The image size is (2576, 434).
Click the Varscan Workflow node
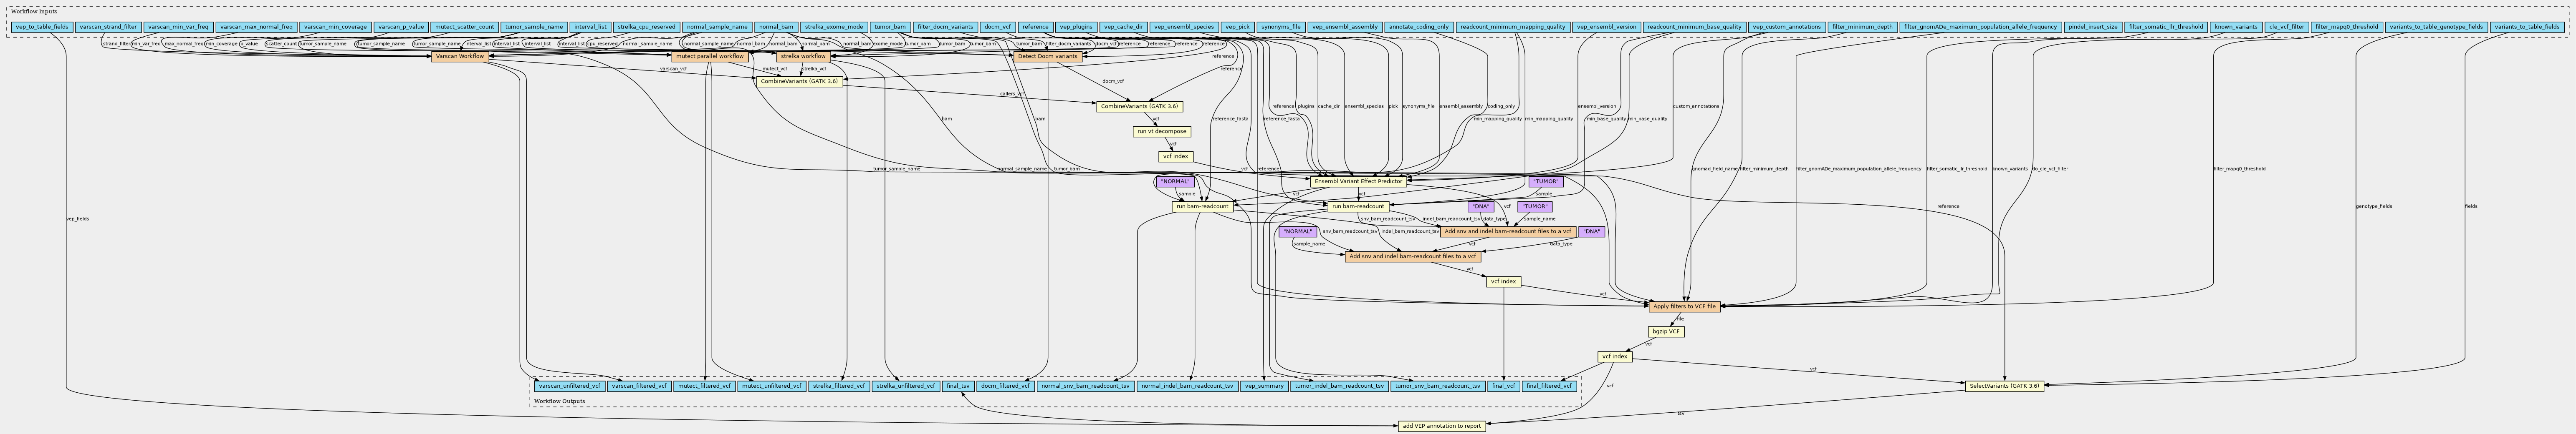pos(460,57)
